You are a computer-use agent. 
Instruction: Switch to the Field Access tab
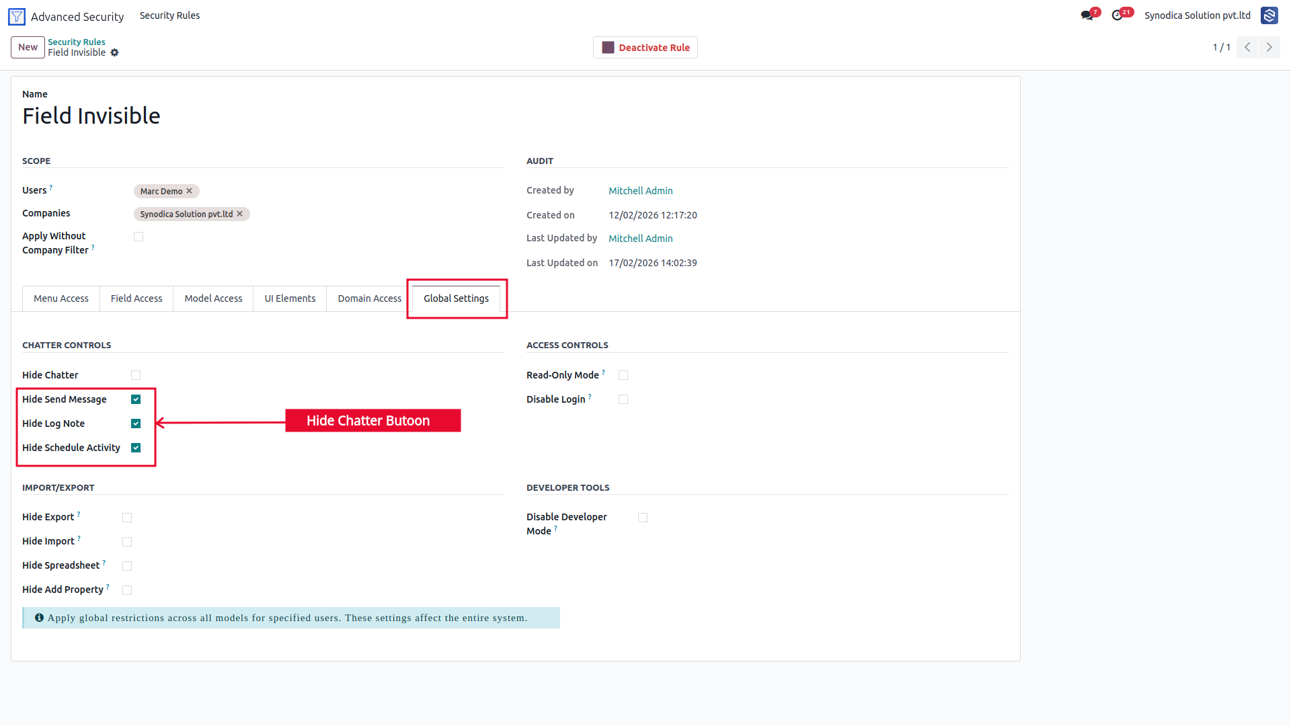coord(136,298)
